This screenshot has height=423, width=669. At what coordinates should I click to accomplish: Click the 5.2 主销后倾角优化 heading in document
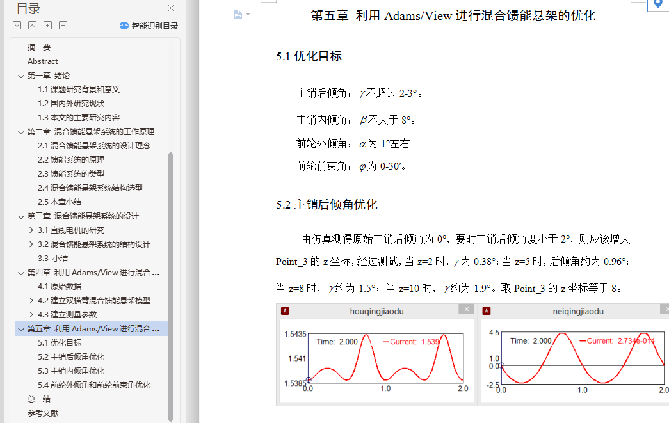326,205
